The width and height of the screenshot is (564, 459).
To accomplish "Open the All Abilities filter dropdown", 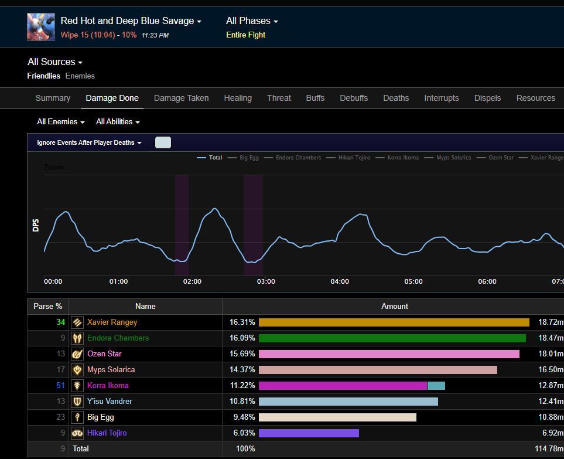I will coord(118,122).
